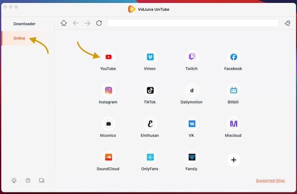
Task: Open the Twitch site icon
Action: (192, 57)
